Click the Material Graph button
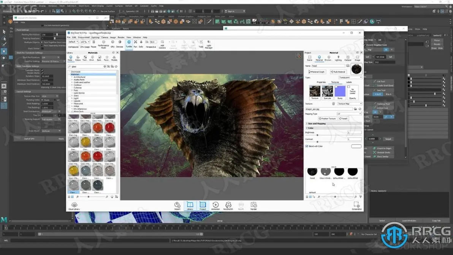The height and width of the screenshot is (255, 453). click(x=317, y=72)
